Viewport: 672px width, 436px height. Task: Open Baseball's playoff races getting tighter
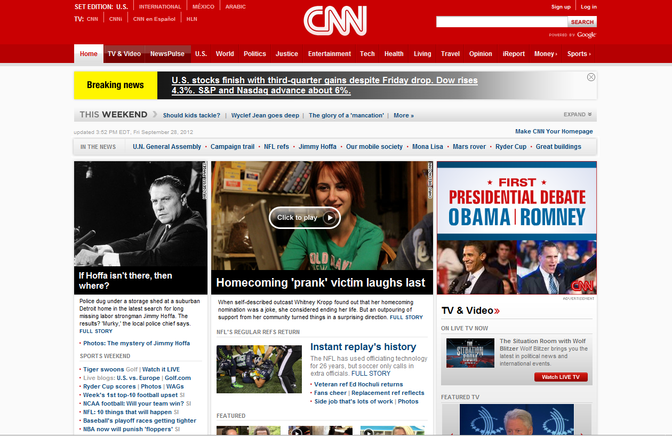(x=140, y=421)
